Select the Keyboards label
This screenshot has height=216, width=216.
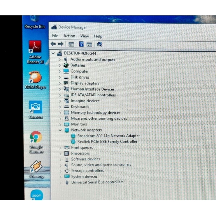80,107
